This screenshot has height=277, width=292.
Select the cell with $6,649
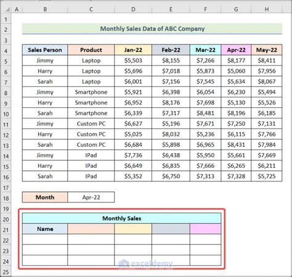point(133,165)
